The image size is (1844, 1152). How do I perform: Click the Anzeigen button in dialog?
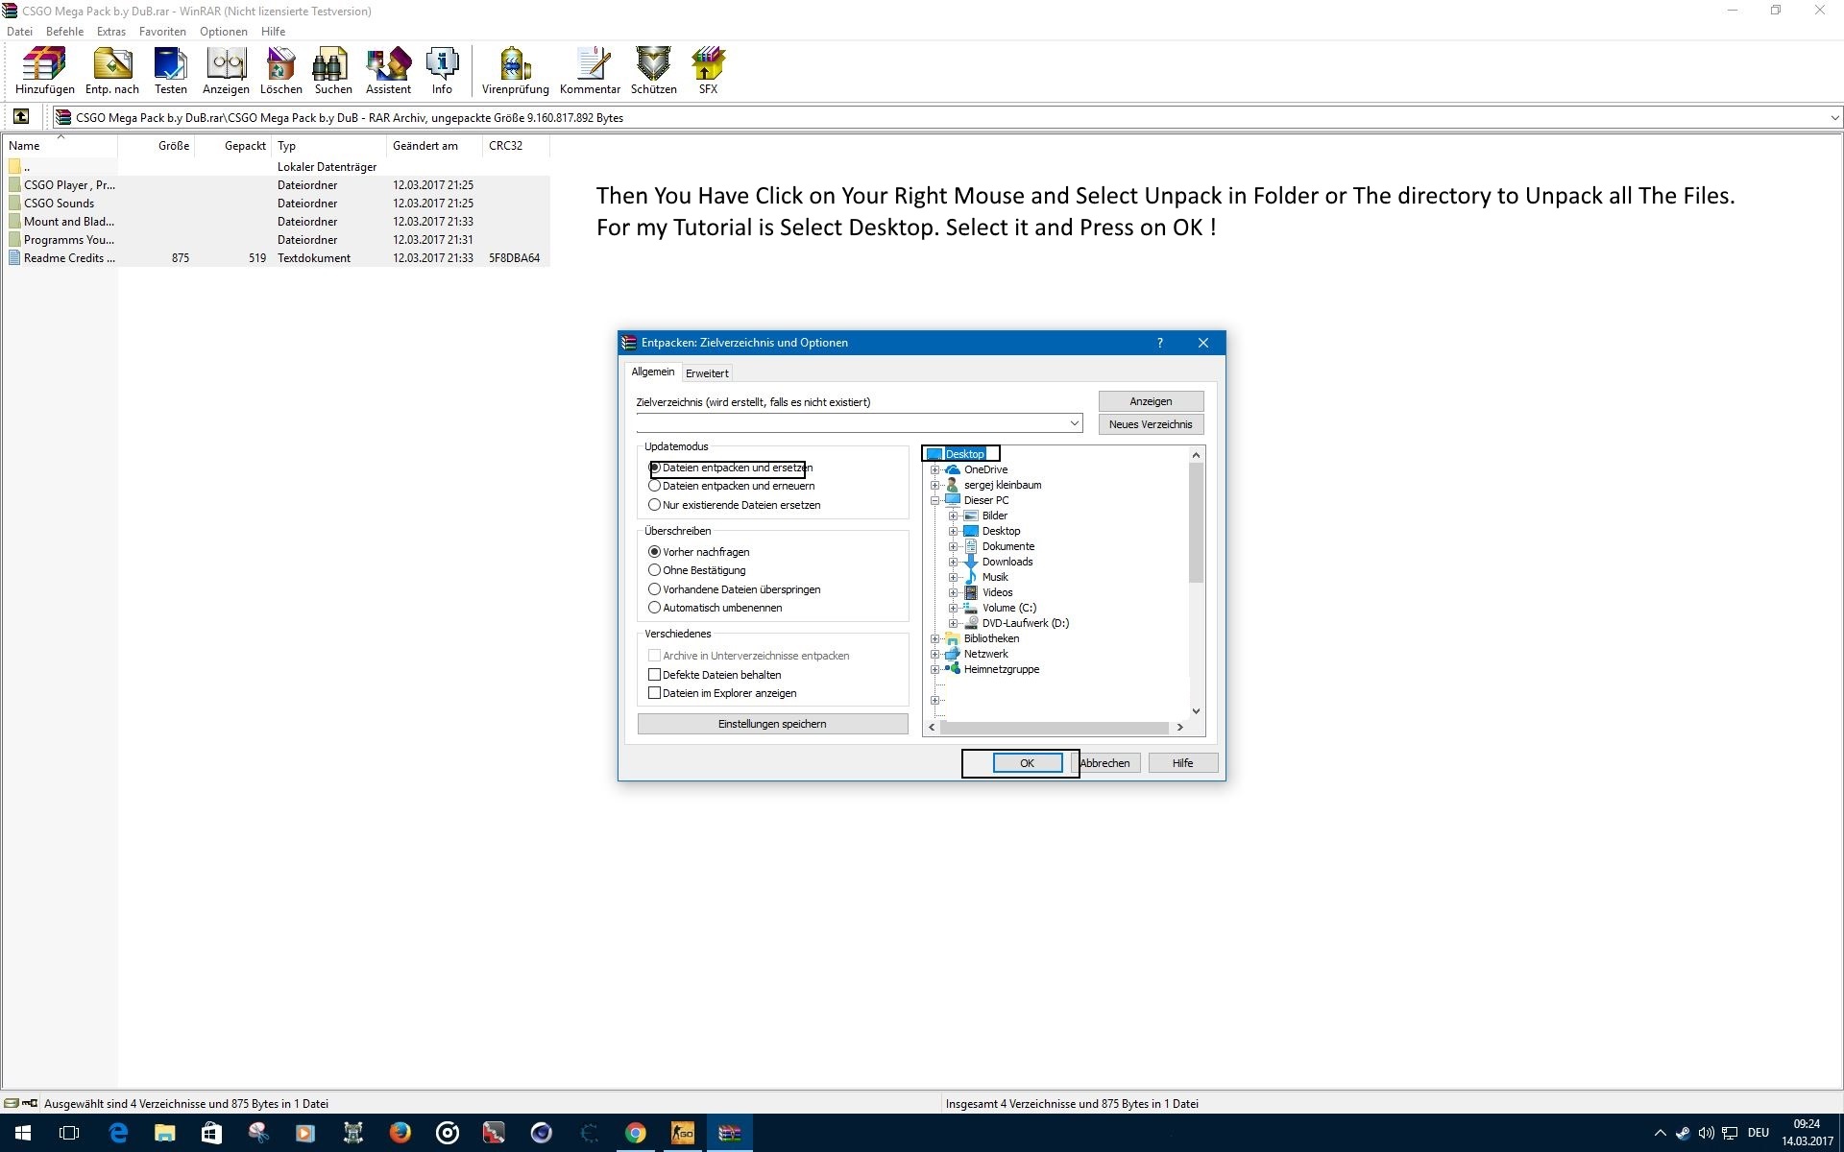click(x=1151, y=401)
